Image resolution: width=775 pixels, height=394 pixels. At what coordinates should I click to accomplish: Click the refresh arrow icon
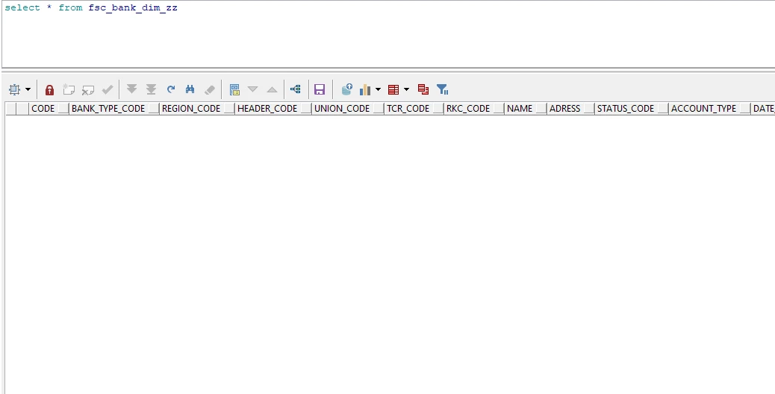[171, 89]
